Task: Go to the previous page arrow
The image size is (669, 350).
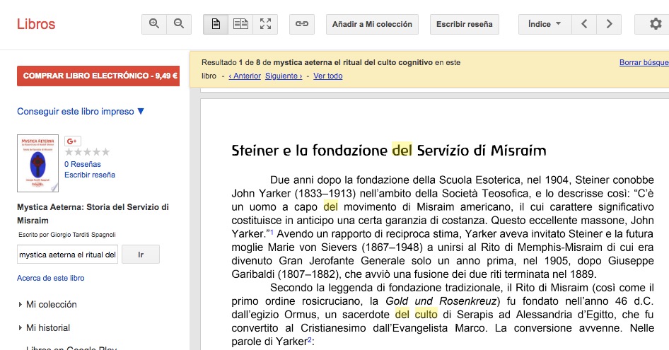Action: tap(584, 24)
